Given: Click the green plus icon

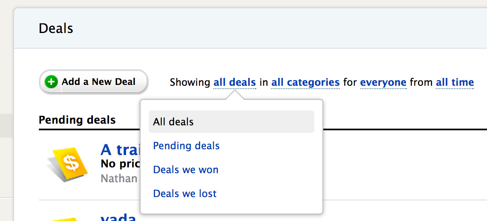Looking at the screenshot, I should [x=51, y=82].
